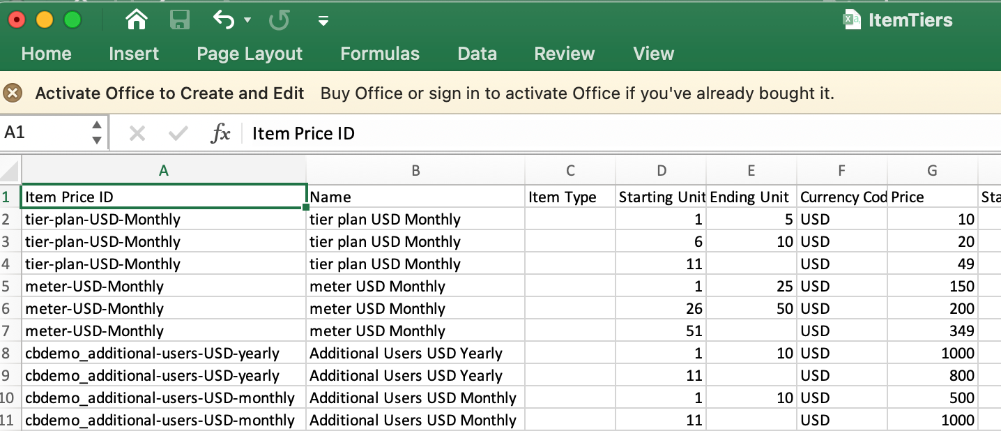Expand the Name Box cell reference stepper
The width and height of the screenshot is (1001, 431).
[97, 133]
